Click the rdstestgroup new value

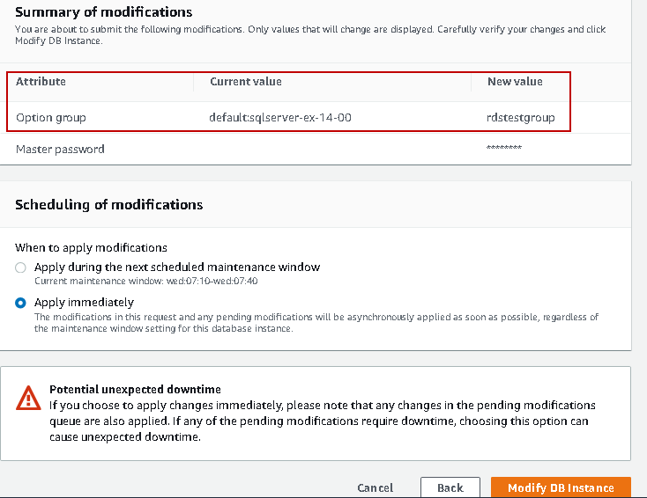point(521,117)
